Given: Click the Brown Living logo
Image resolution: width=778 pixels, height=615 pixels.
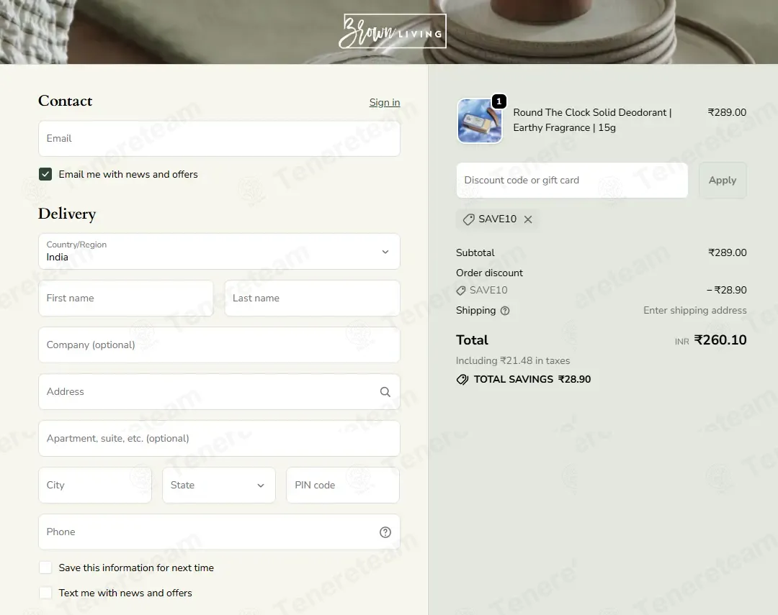Looking at the screenshot, I should [x=393, y=31].
